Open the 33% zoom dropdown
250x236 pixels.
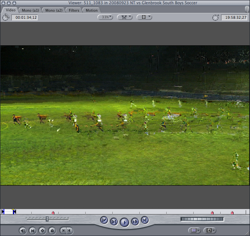click(105, 17)
